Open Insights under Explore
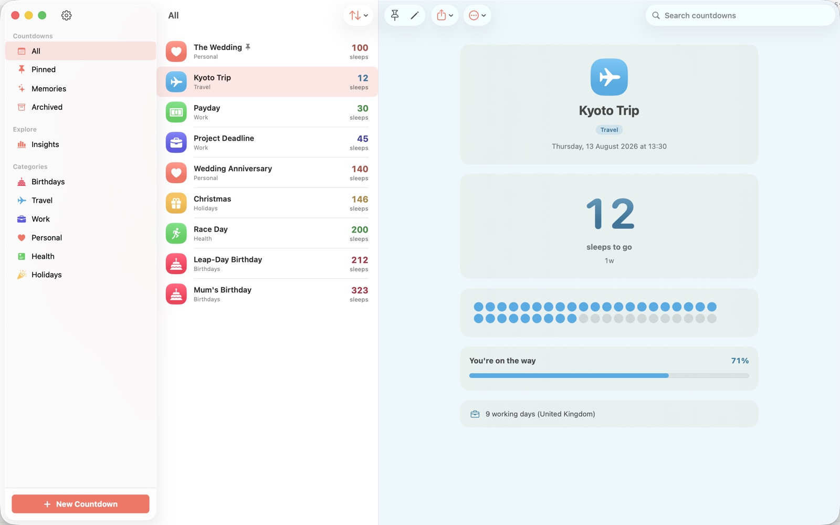The width and height of the screenshot is (840, 525). point(81,144)
